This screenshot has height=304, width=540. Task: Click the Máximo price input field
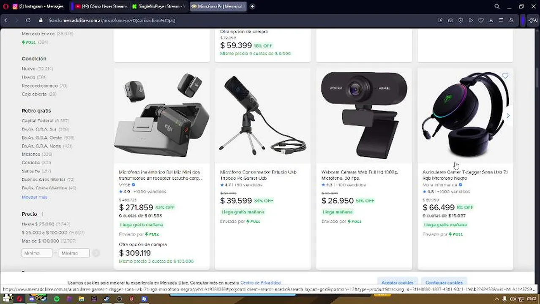click(74, 253)
